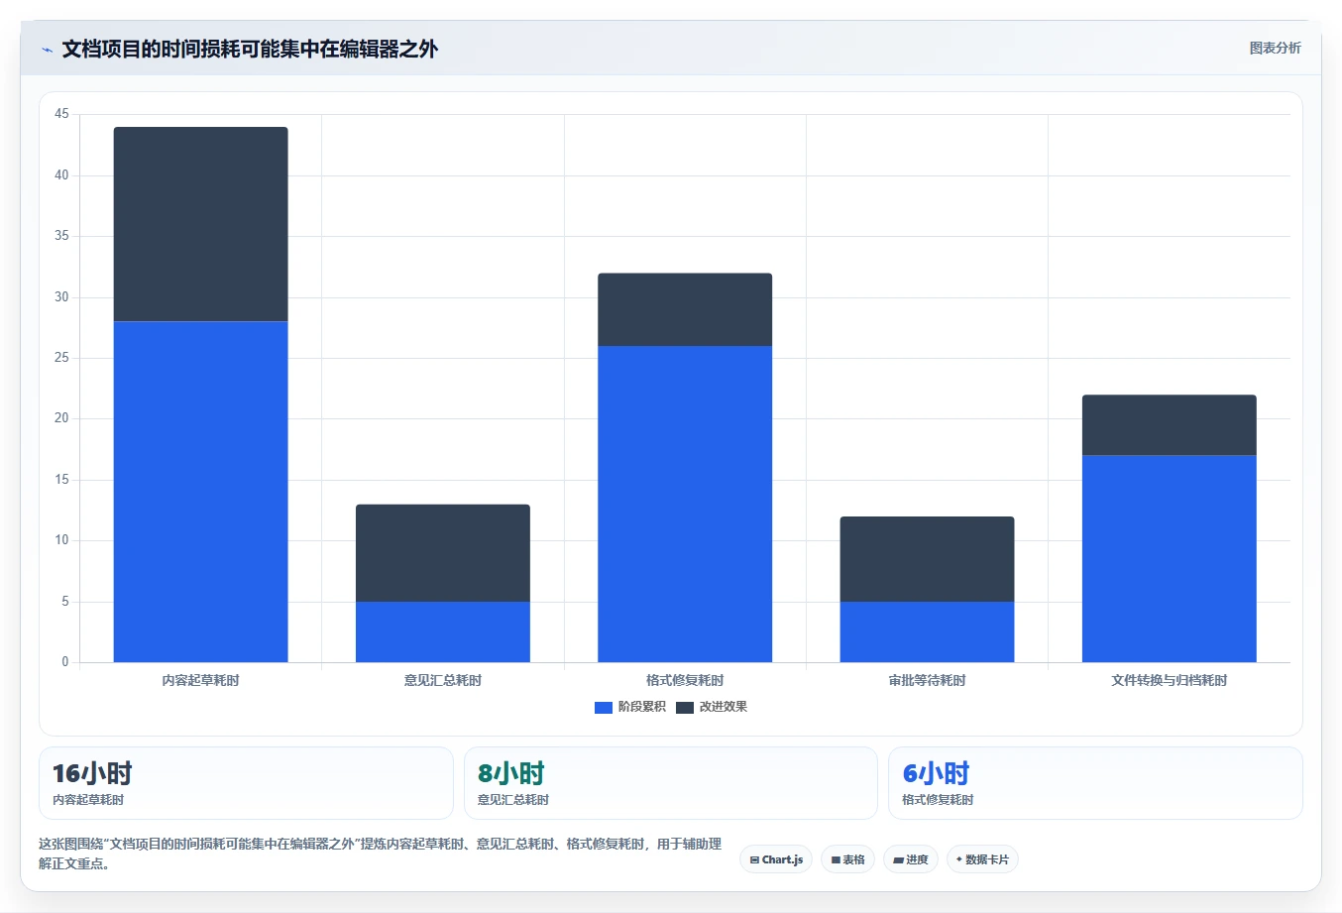Select the 进度 tag chip
Screen dimensions: 1342x913
click(911, 859)
